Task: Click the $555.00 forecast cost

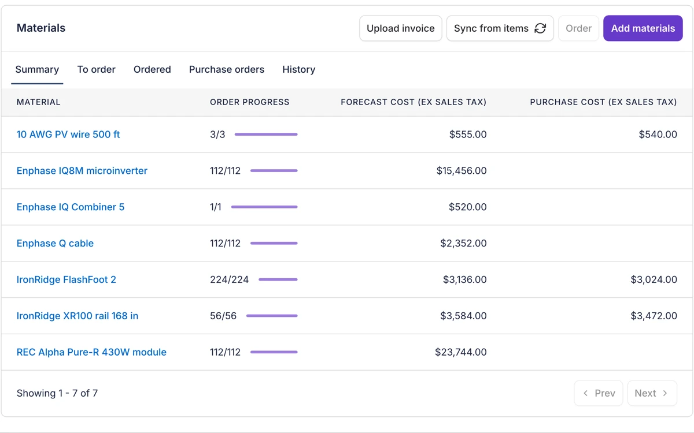Action: pos(468,135)
